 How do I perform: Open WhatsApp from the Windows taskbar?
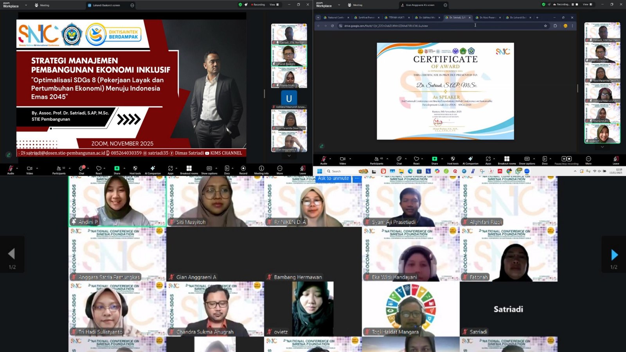(x=518, y=171)
